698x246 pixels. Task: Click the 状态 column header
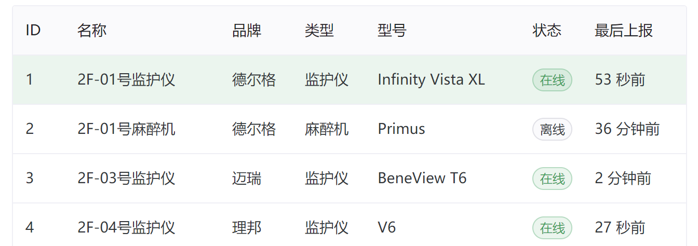547,31
